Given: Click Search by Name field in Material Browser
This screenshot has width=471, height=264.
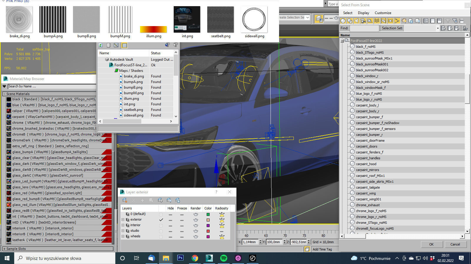Looking at the screenshot, I should click(52, 87).
